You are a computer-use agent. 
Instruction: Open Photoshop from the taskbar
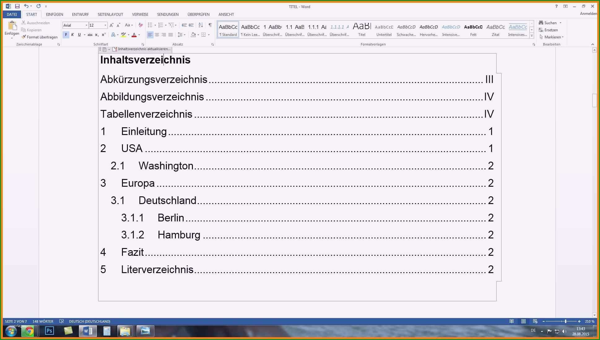(x=49, y=331)
